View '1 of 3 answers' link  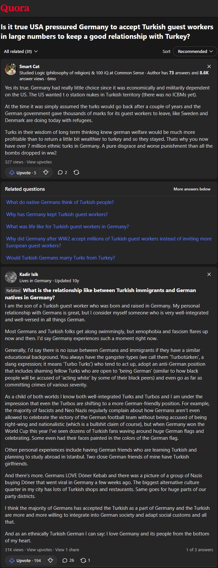pos(199,550)
